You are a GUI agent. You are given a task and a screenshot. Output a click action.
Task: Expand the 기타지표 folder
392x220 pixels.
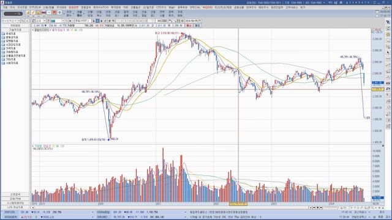pos(9,59)
